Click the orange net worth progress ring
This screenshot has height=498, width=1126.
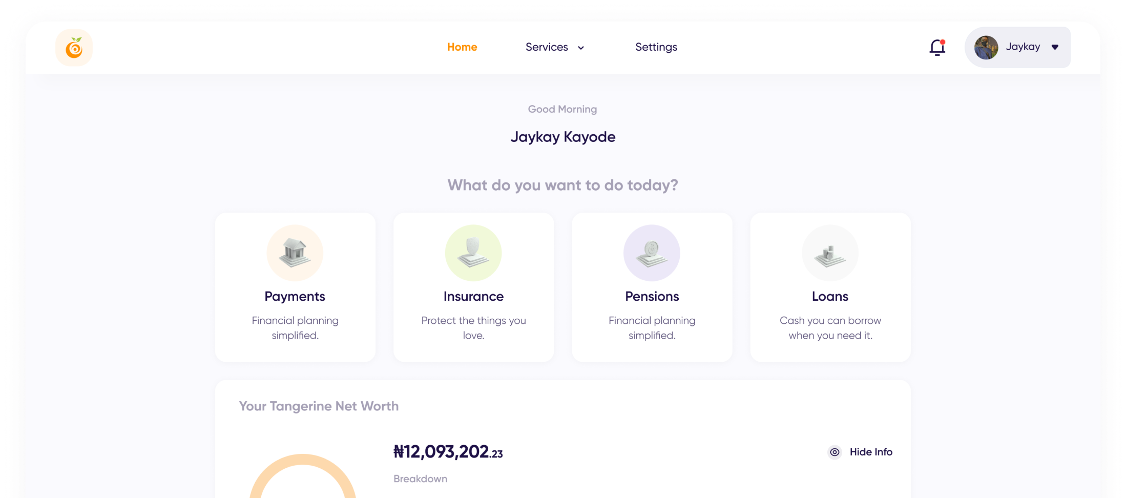click(x=303, y=461)
